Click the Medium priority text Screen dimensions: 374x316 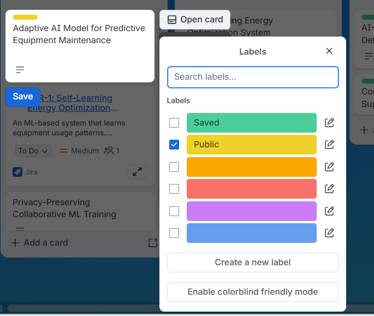point(85,151)
